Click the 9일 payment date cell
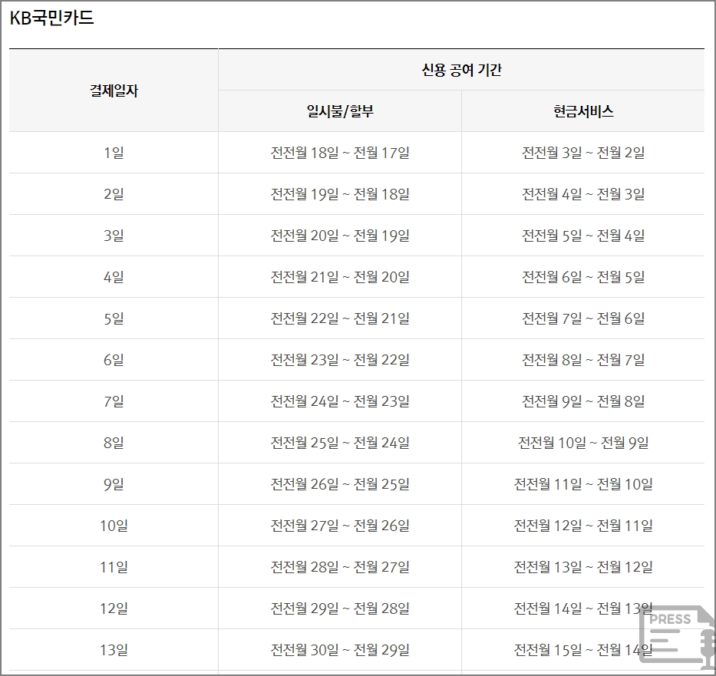716x676 pixels. [114, 484]
